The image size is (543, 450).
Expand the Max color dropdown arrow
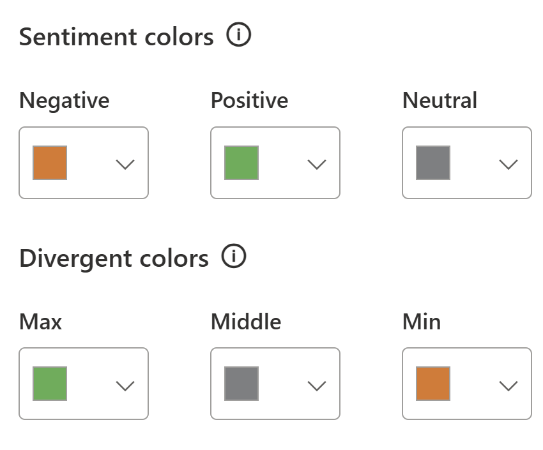[125, 385]
